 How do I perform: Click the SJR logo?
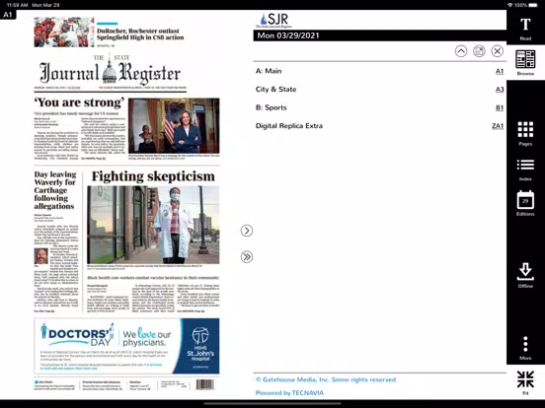tap(274, 20)
